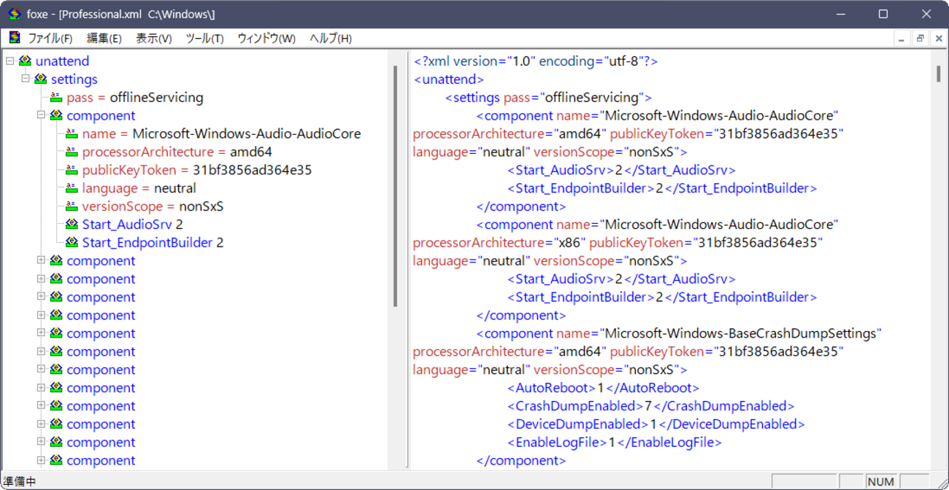Expand the second component tree node
The image size is (949, 490).
[x=40, y=260]
